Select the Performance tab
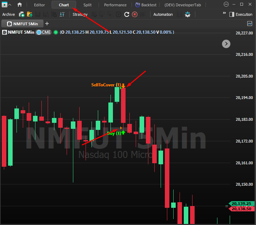Viewport: 256px width, 225px height. point(115,5)
